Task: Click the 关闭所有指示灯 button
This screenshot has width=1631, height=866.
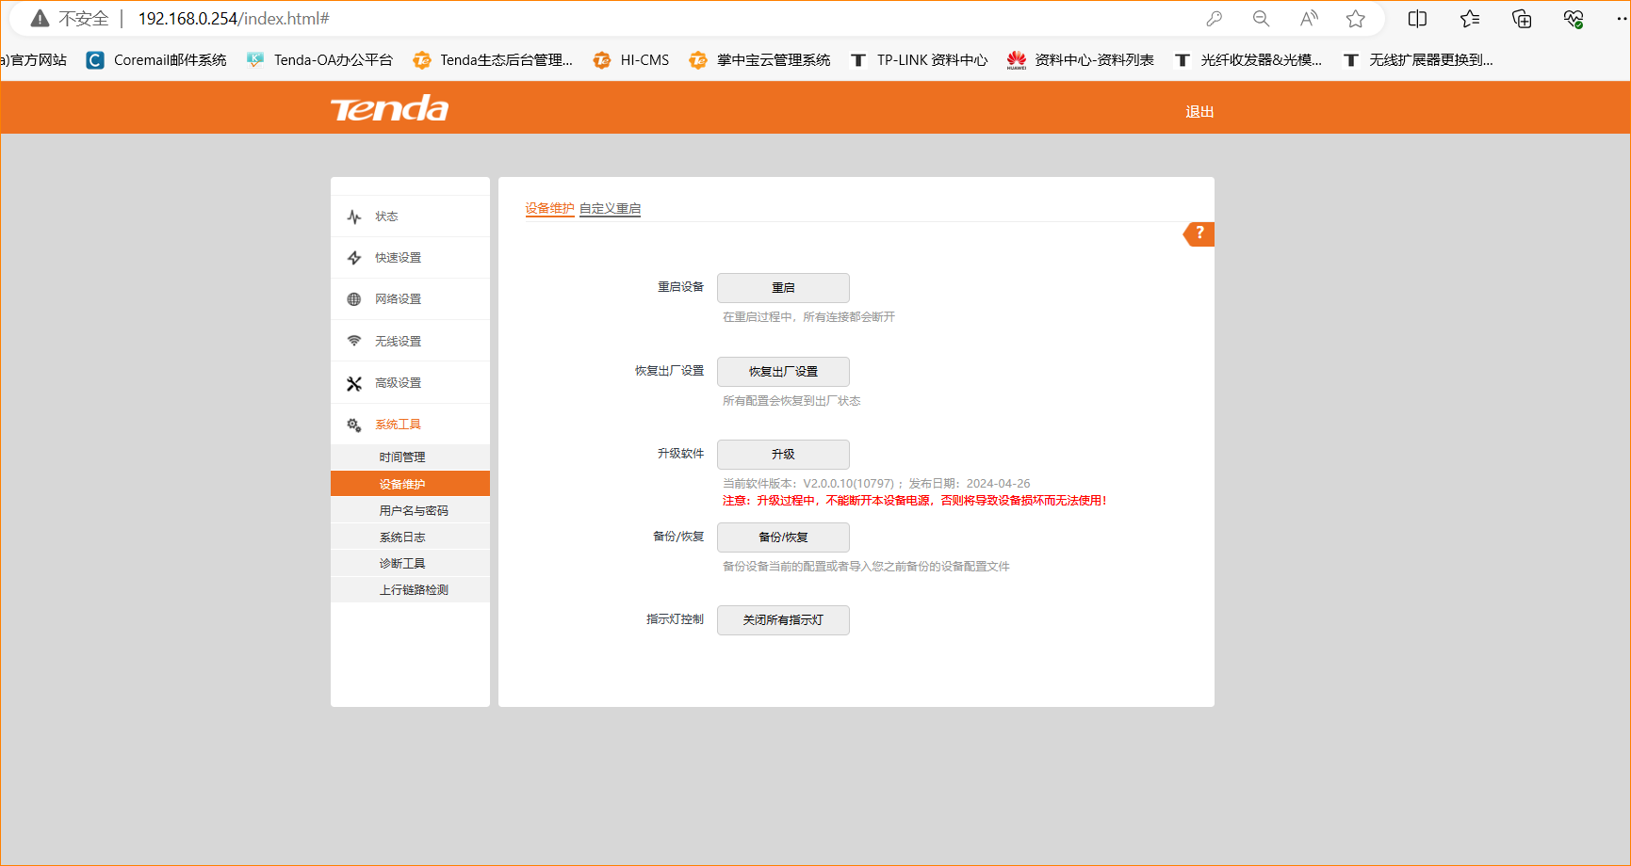Action: (x=783, y=620)
